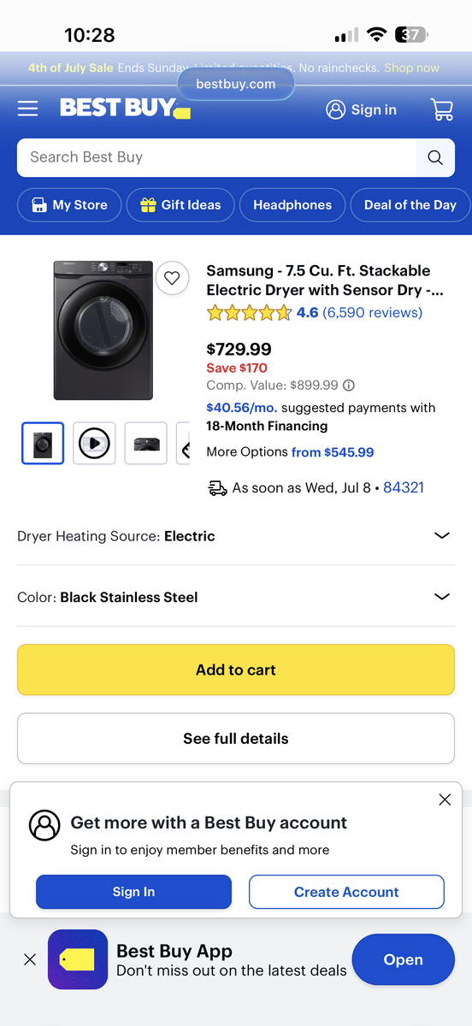This screenshot has width=472, height=1026.
Task: Open the hamburger navigation menu
Action: [28, 109]
